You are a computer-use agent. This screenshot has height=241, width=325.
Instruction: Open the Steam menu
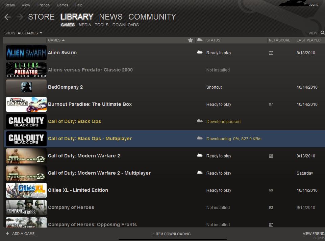pos(9,5)
